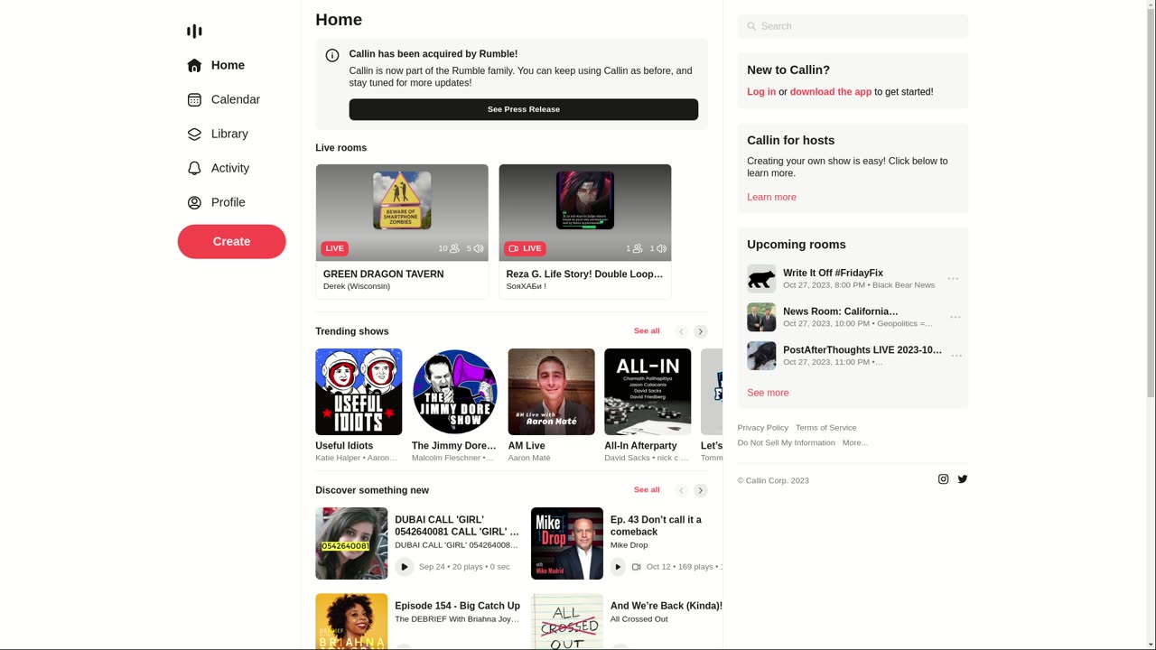Click speaker count icon on GREEN DRAGON TAVERN

tap(479, 248)
